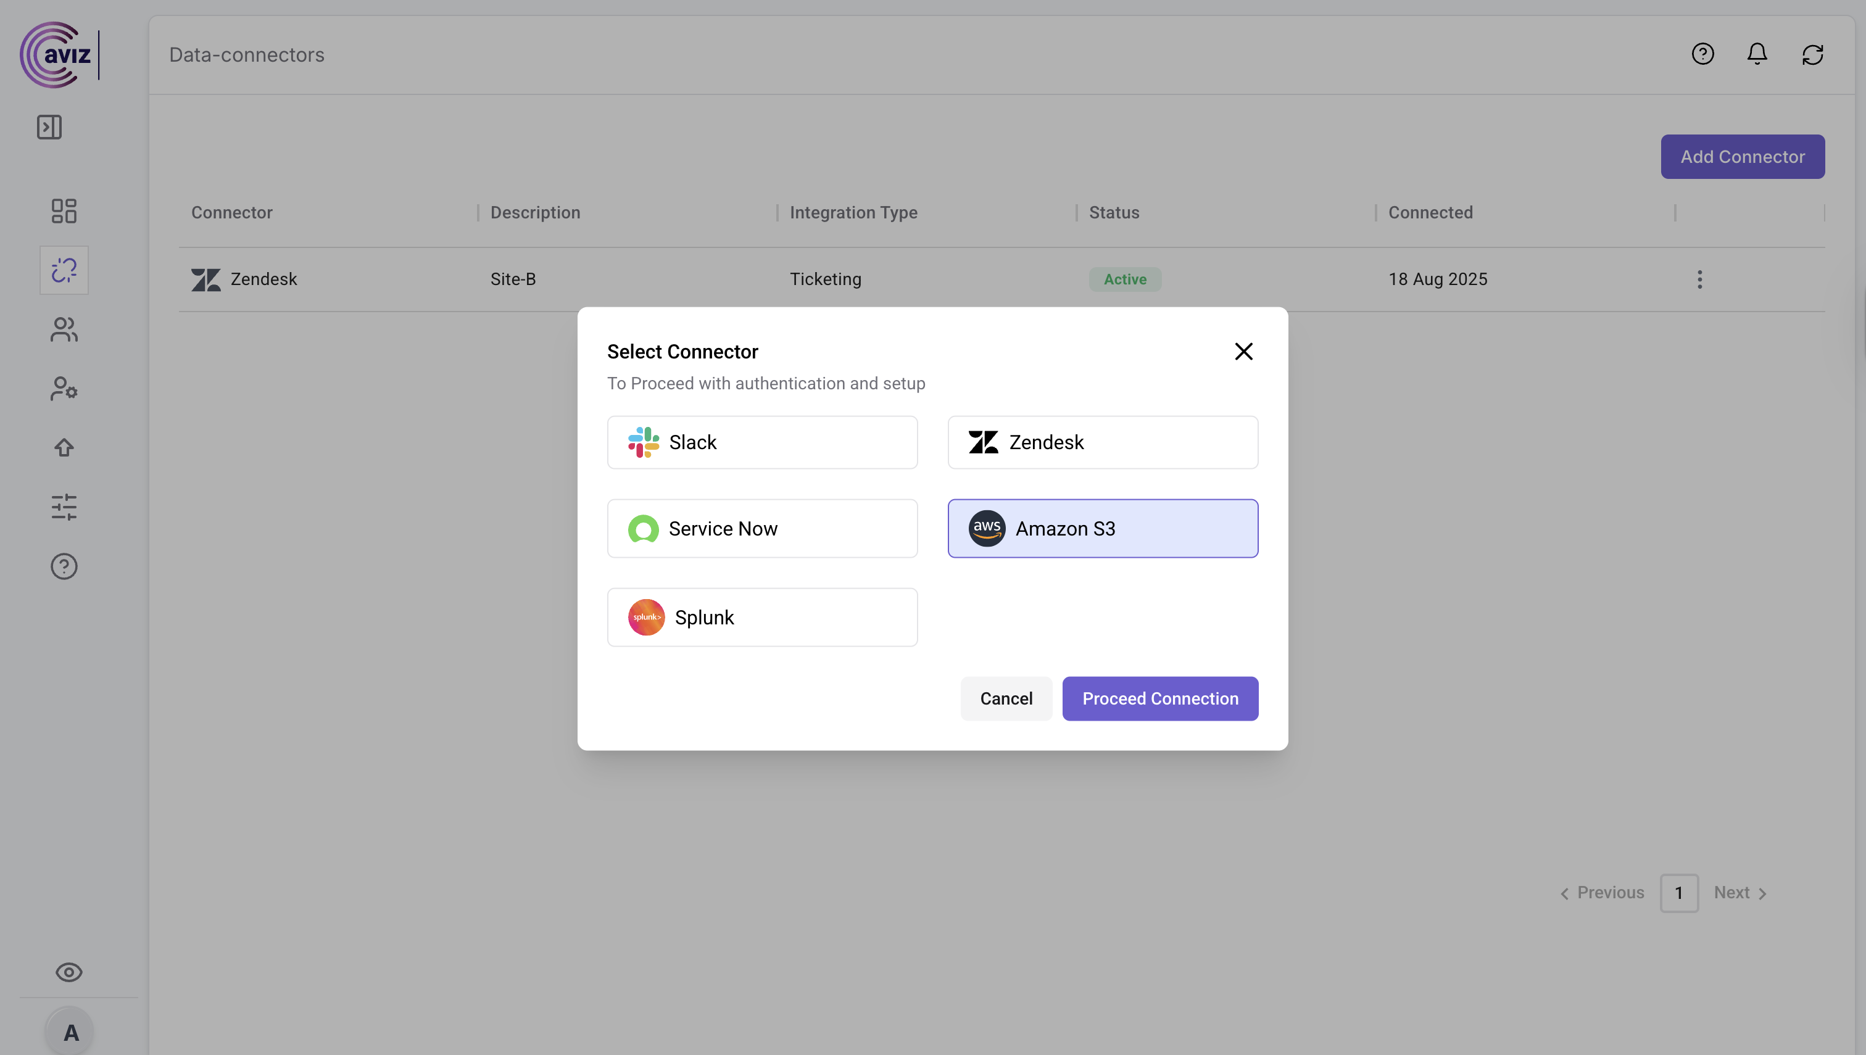Screen dimensions: 1866x1055
Task: Toggle the eye visibility icon in sidebar
Action: [69, 972]
